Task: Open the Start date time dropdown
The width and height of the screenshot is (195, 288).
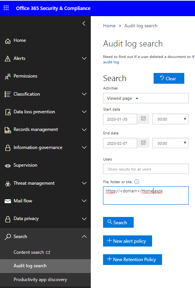Action: (170, 119)
